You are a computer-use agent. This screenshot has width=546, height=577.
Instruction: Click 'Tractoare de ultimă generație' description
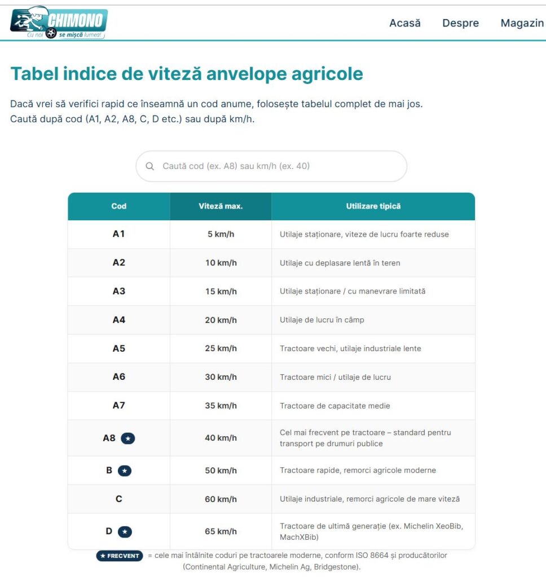click(371, 532)
